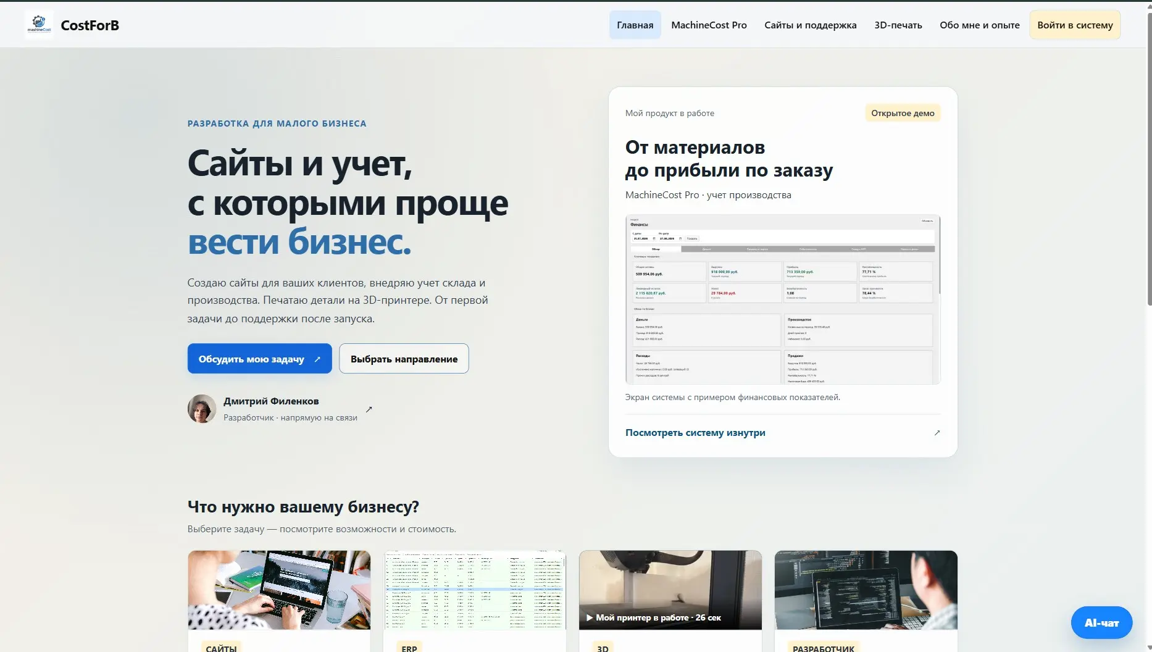Open the MachineCost finance dashboard screenshot
The image size is (1152, 652).
[x=782, y=299]
